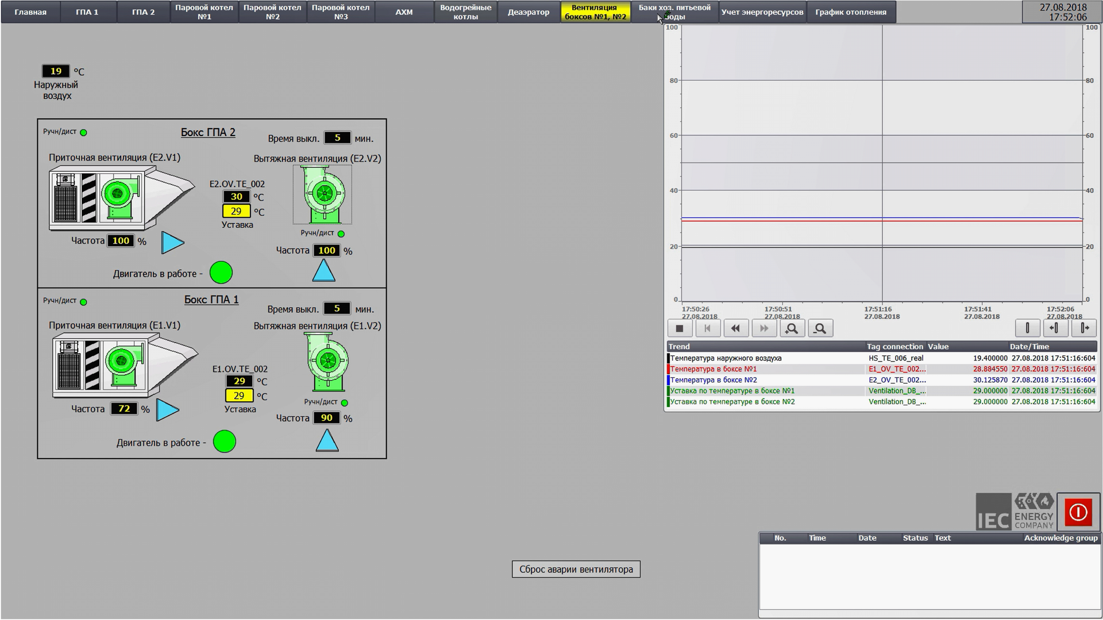Open the Деаэратор tab
The image size is (1103, 620).
pos(528,12)
